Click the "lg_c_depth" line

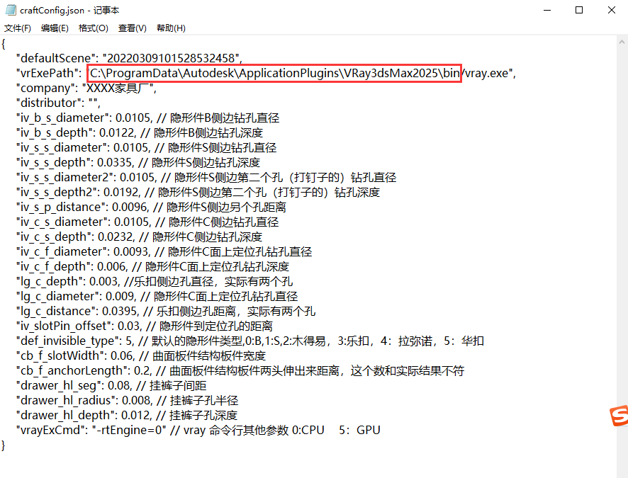tap(155, 281)
